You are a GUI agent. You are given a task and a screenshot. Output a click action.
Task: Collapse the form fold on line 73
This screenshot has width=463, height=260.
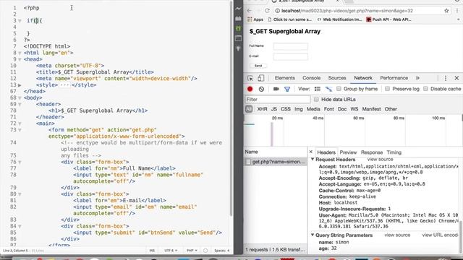click(20, 130)
